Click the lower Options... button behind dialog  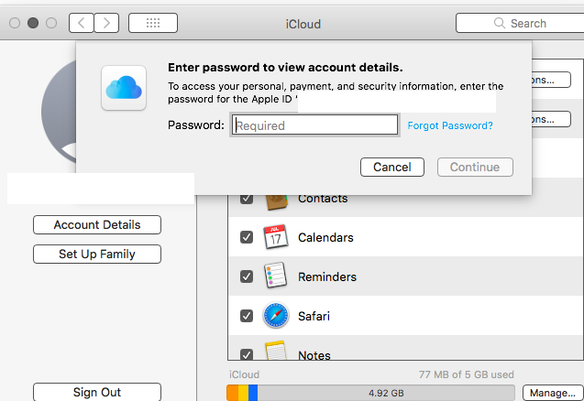pos(551,119)
